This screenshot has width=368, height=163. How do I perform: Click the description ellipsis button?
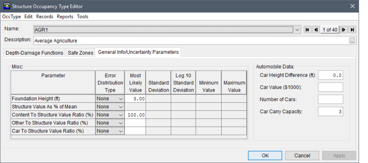352,40
